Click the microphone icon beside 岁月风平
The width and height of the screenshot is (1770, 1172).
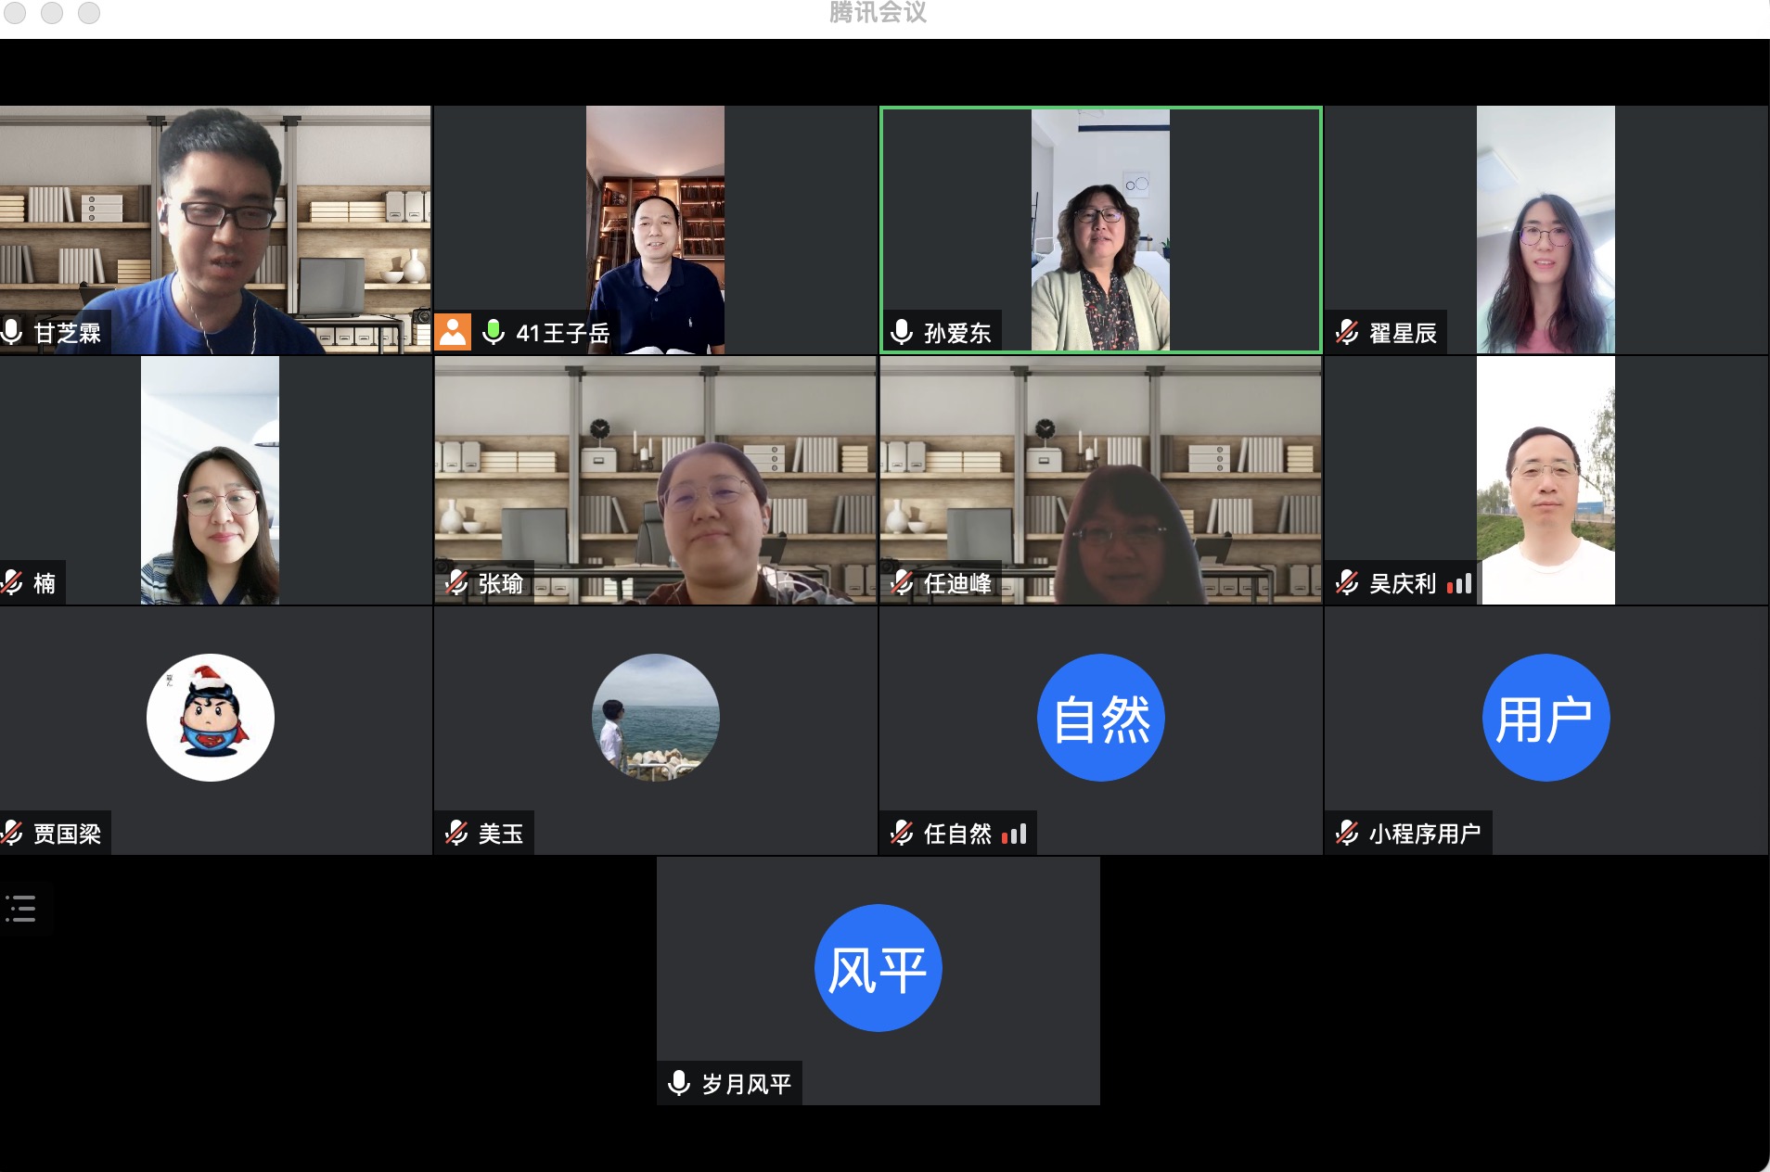[x=679, y=1083]
